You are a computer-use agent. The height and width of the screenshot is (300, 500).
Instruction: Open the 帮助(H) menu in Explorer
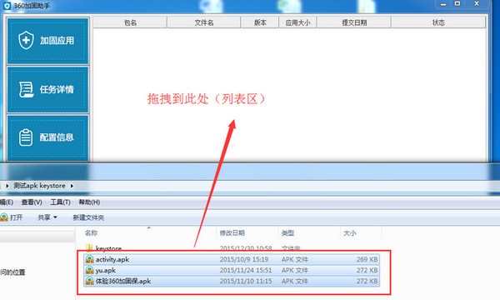[89, 202]
